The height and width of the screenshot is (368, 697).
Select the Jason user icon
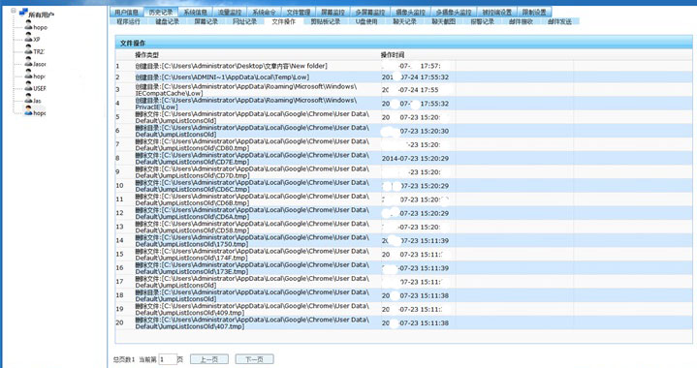click(x=28, y=63)
